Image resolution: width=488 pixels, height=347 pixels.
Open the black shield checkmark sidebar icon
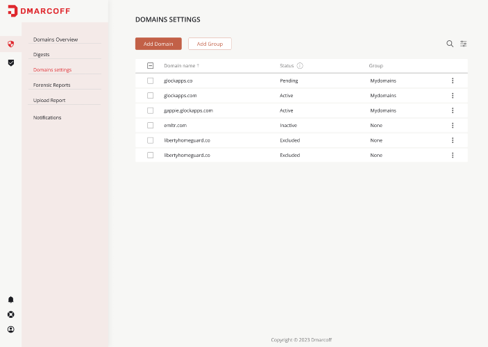coord(11,63)
